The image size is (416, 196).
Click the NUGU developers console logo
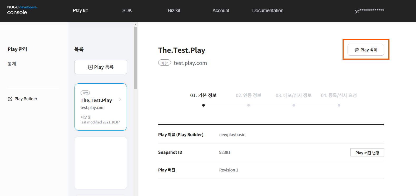tap(22, 10)
